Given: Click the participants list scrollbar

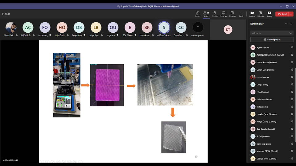Looking at the screenshot, I should 295,92.
